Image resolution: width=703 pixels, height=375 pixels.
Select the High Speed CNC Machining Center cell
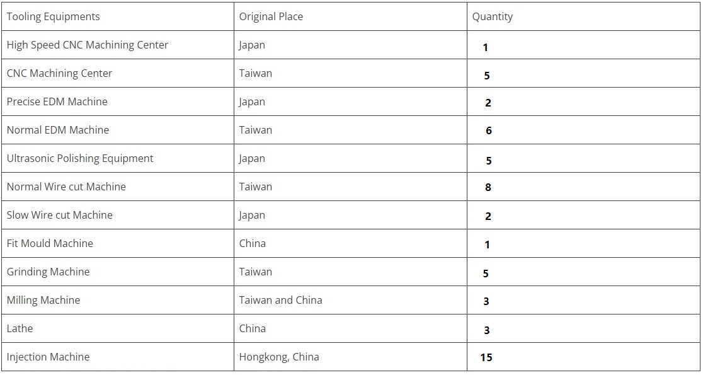point(88,45)
